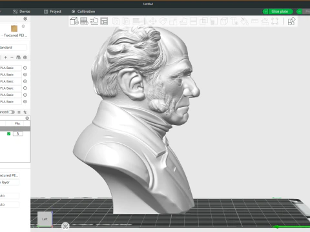Select the Cut tool icon
310x232 pixels.
[193, 21]
